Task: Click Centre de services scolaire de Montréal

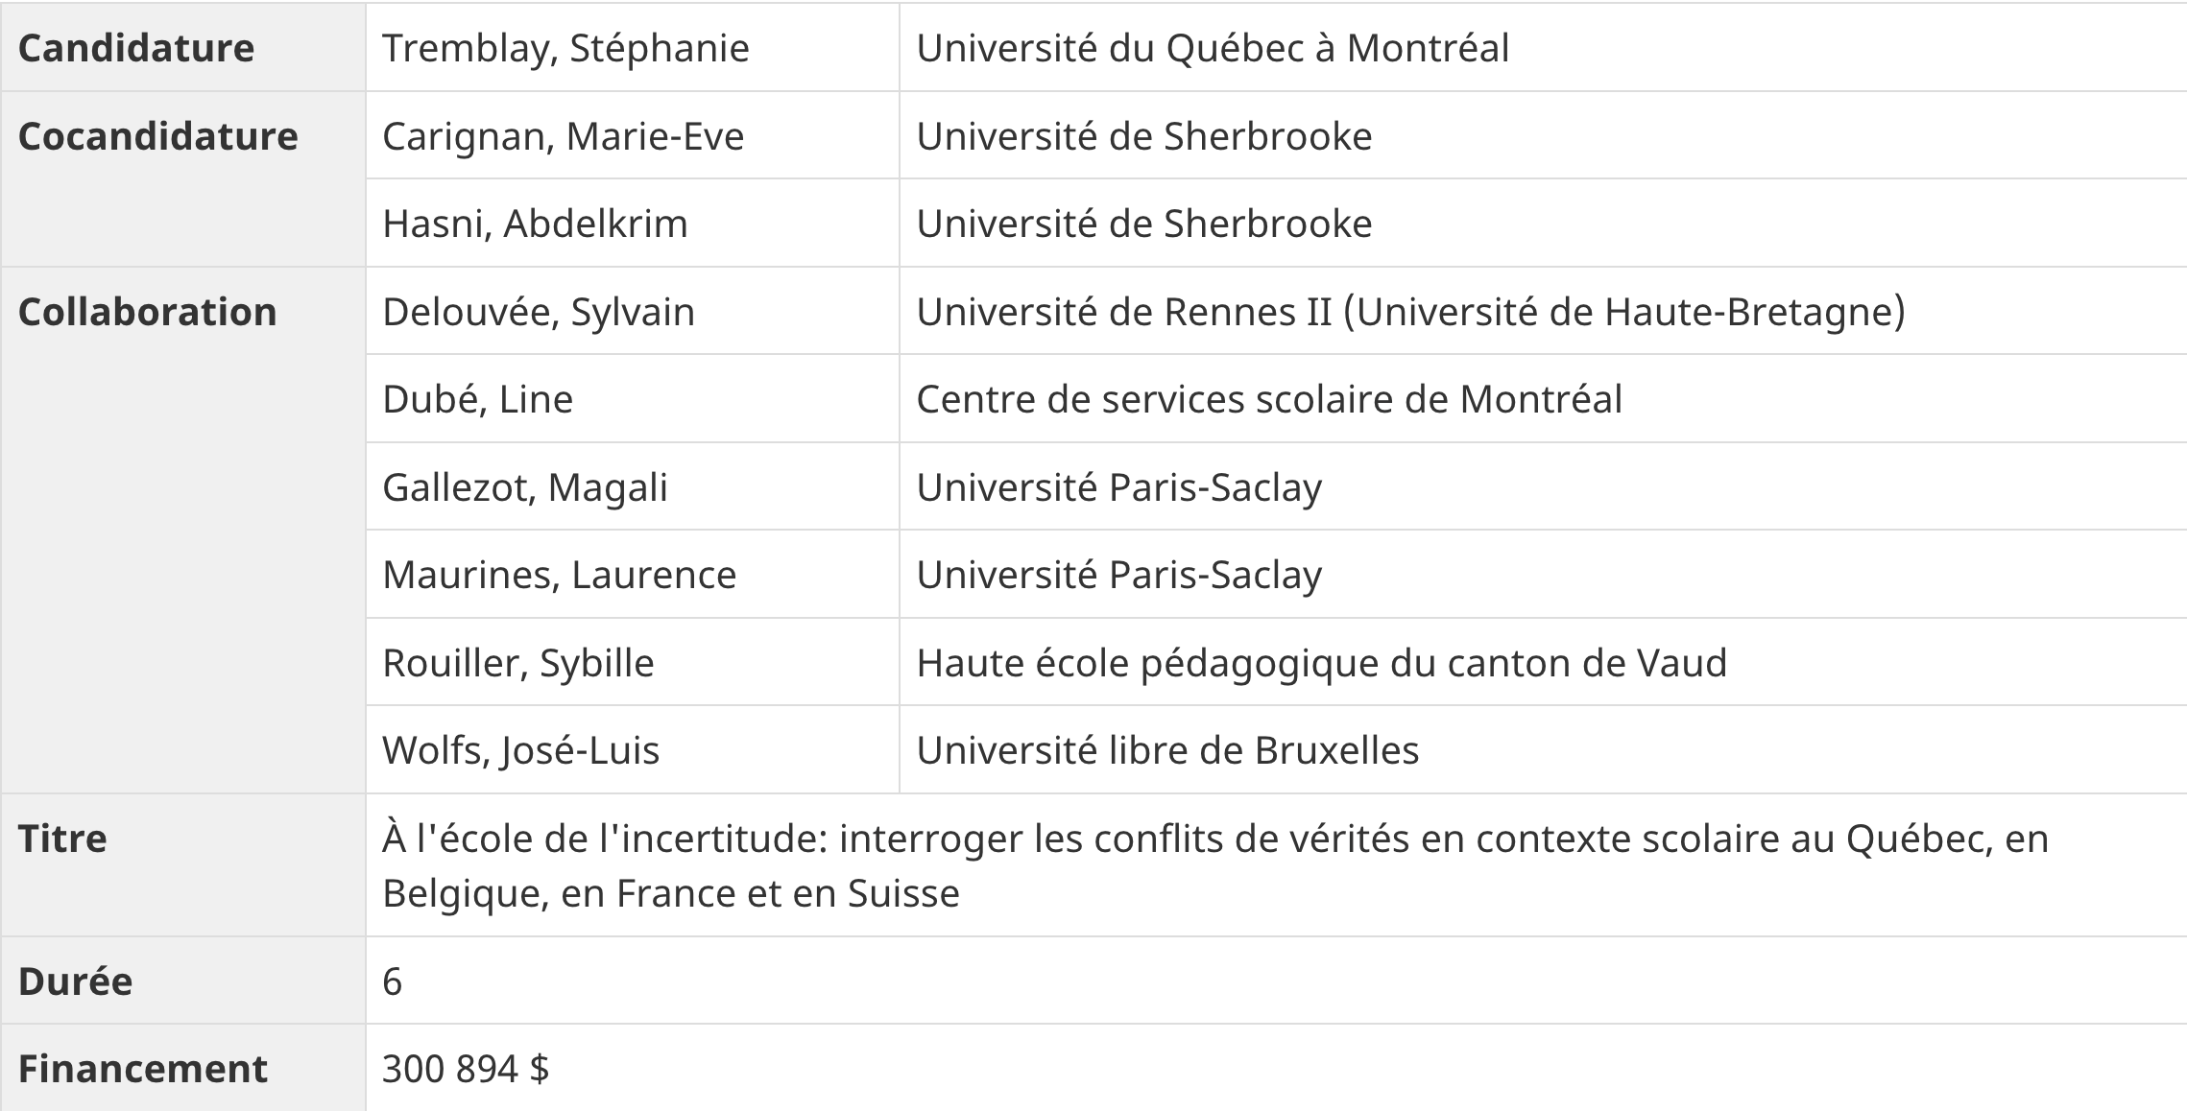Action: pos(1268,399)
